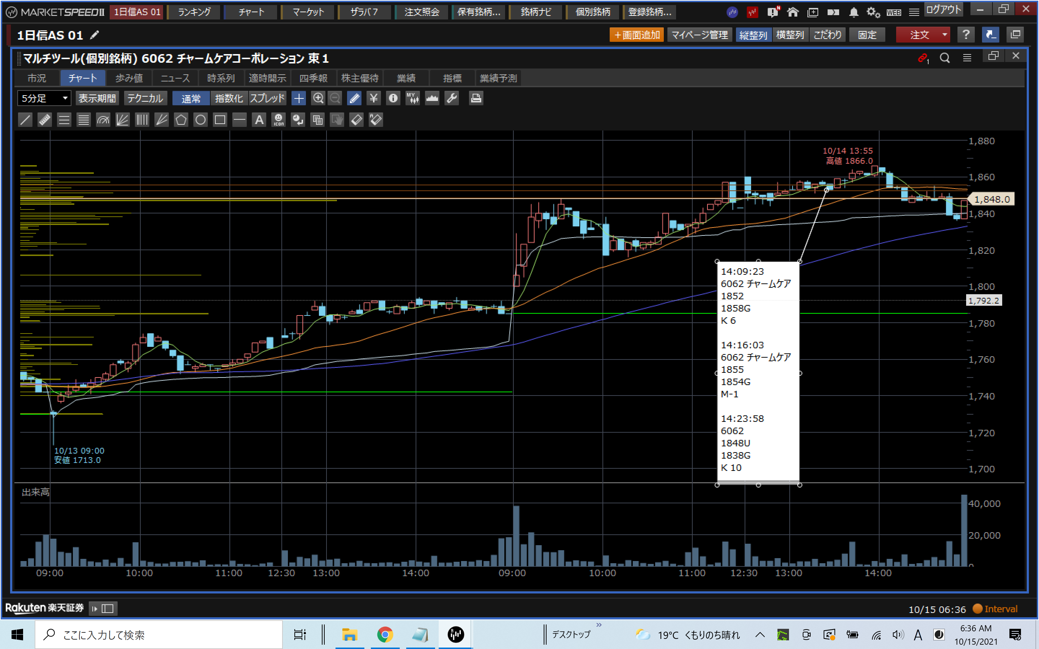This screenshot has height=649, width=1039.
Task: Open the 5分足 timeframe dropdown
Action: (44, 98)
